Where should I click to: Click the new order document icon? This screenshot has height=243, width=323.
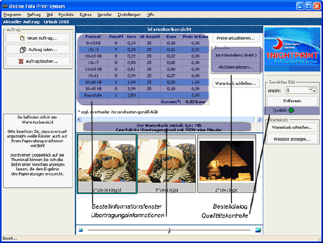pos(22,38)
